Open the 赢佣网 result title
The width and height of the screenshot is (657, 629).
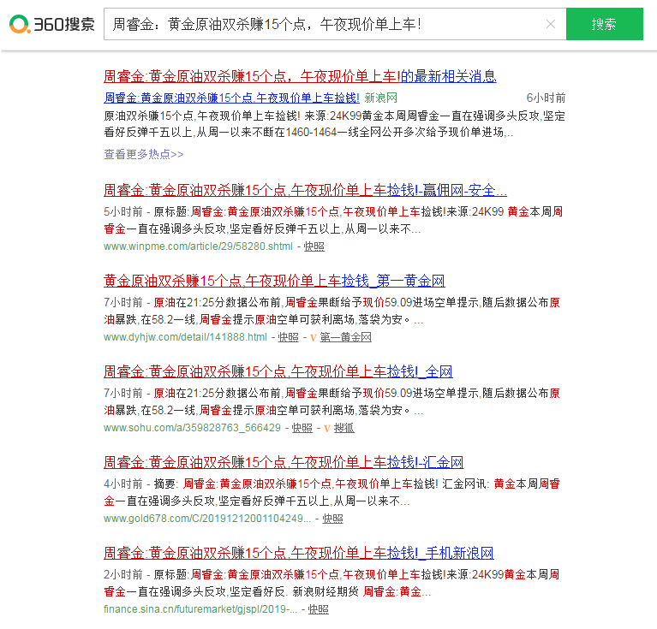305,190
